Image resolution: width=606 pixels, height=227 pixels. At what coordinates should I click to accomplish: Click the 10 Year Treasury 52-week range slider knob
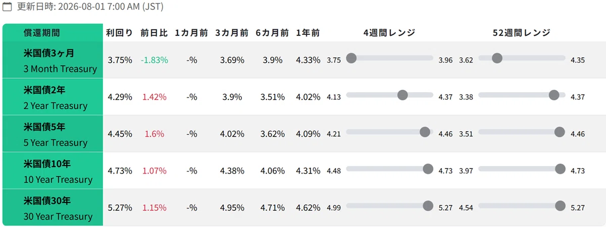[x=560, y=168]
